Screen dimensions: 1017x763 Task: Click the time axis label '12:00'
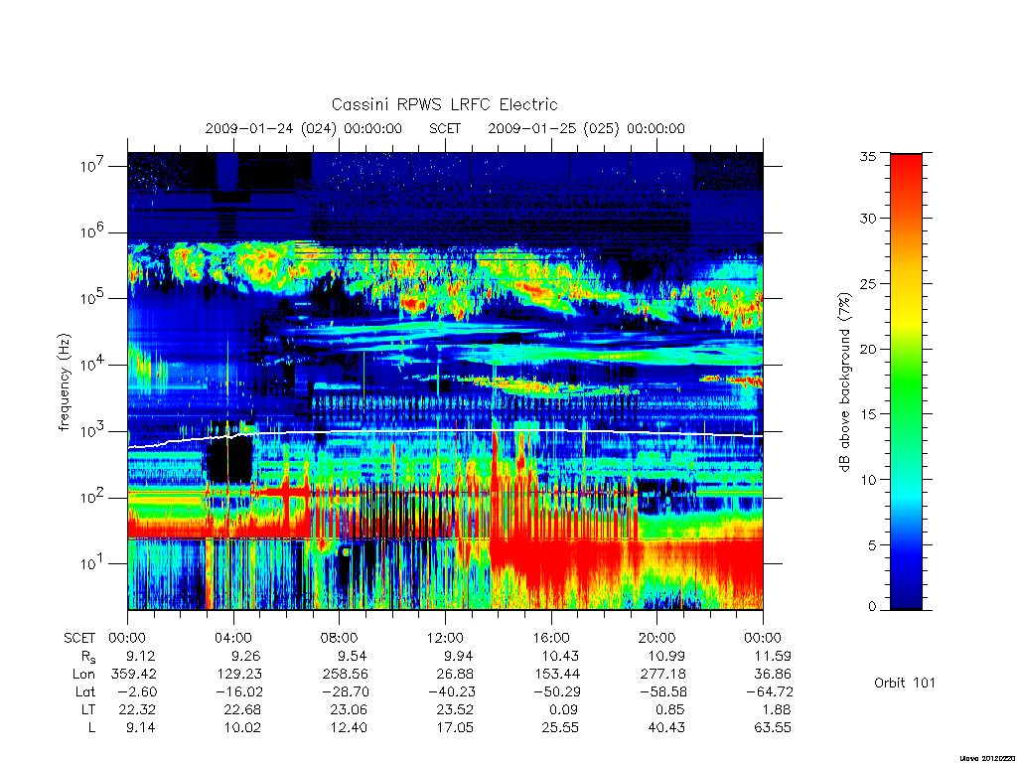(x=445, y=638)
